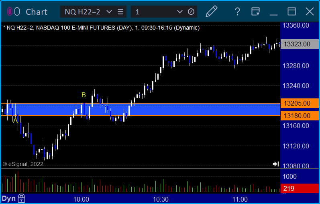Screen dimensions: 320x204
Task: Click the 10:00 time axis label
Action: [x=81, y=199]
